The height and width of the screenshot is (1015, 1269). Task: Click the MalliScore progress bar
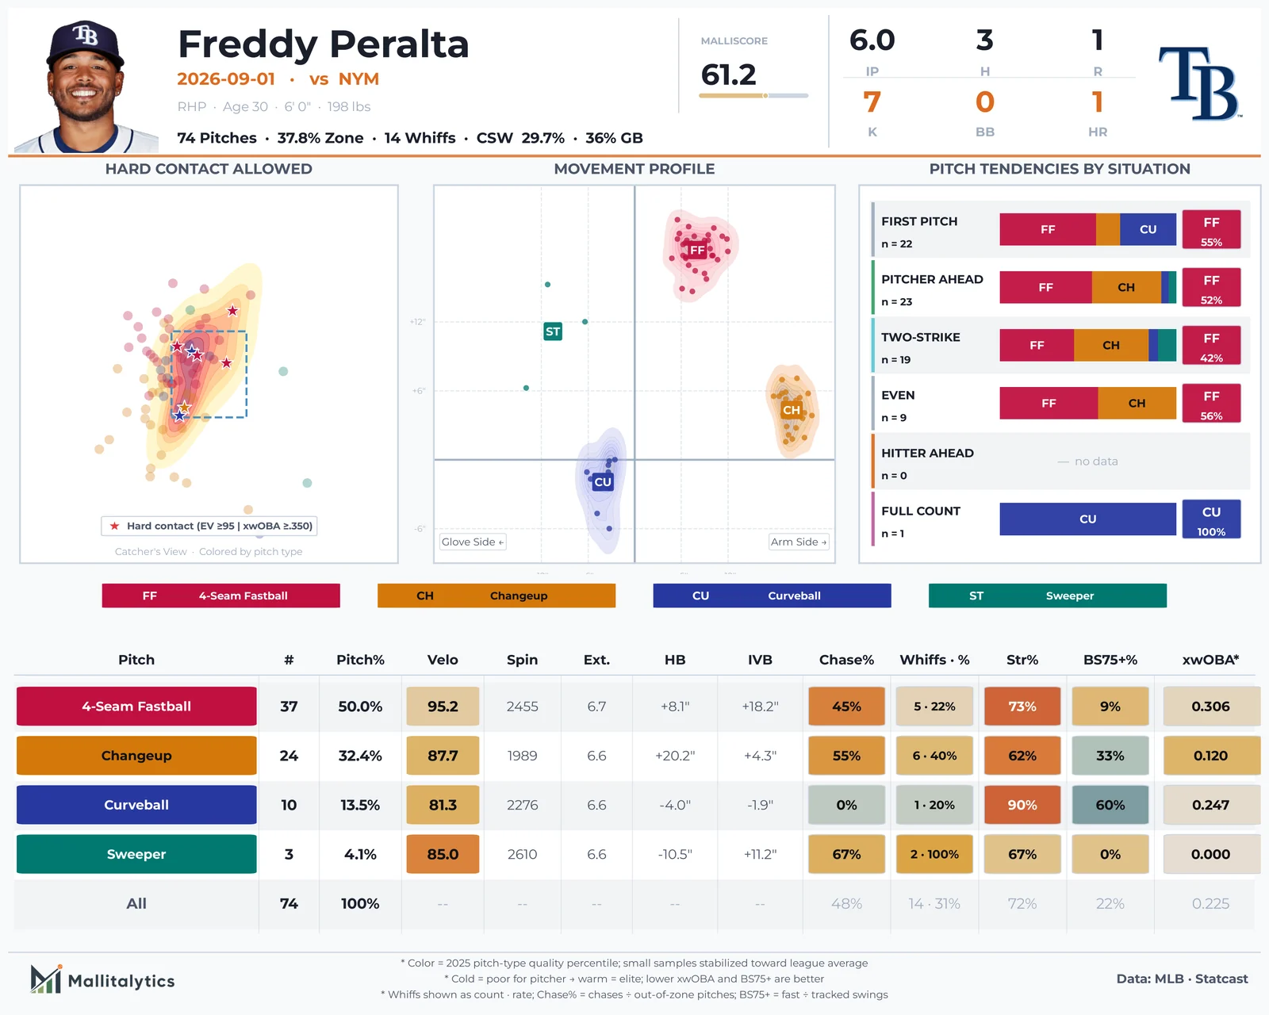[x=753, y=96]
